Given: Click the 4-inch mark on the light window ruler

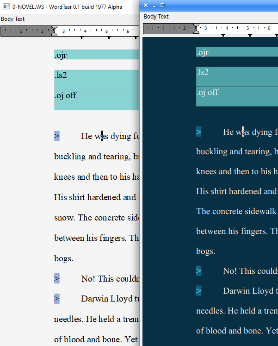Looking at the screenshot, I should pyautogui.click(x=85, y=31).
